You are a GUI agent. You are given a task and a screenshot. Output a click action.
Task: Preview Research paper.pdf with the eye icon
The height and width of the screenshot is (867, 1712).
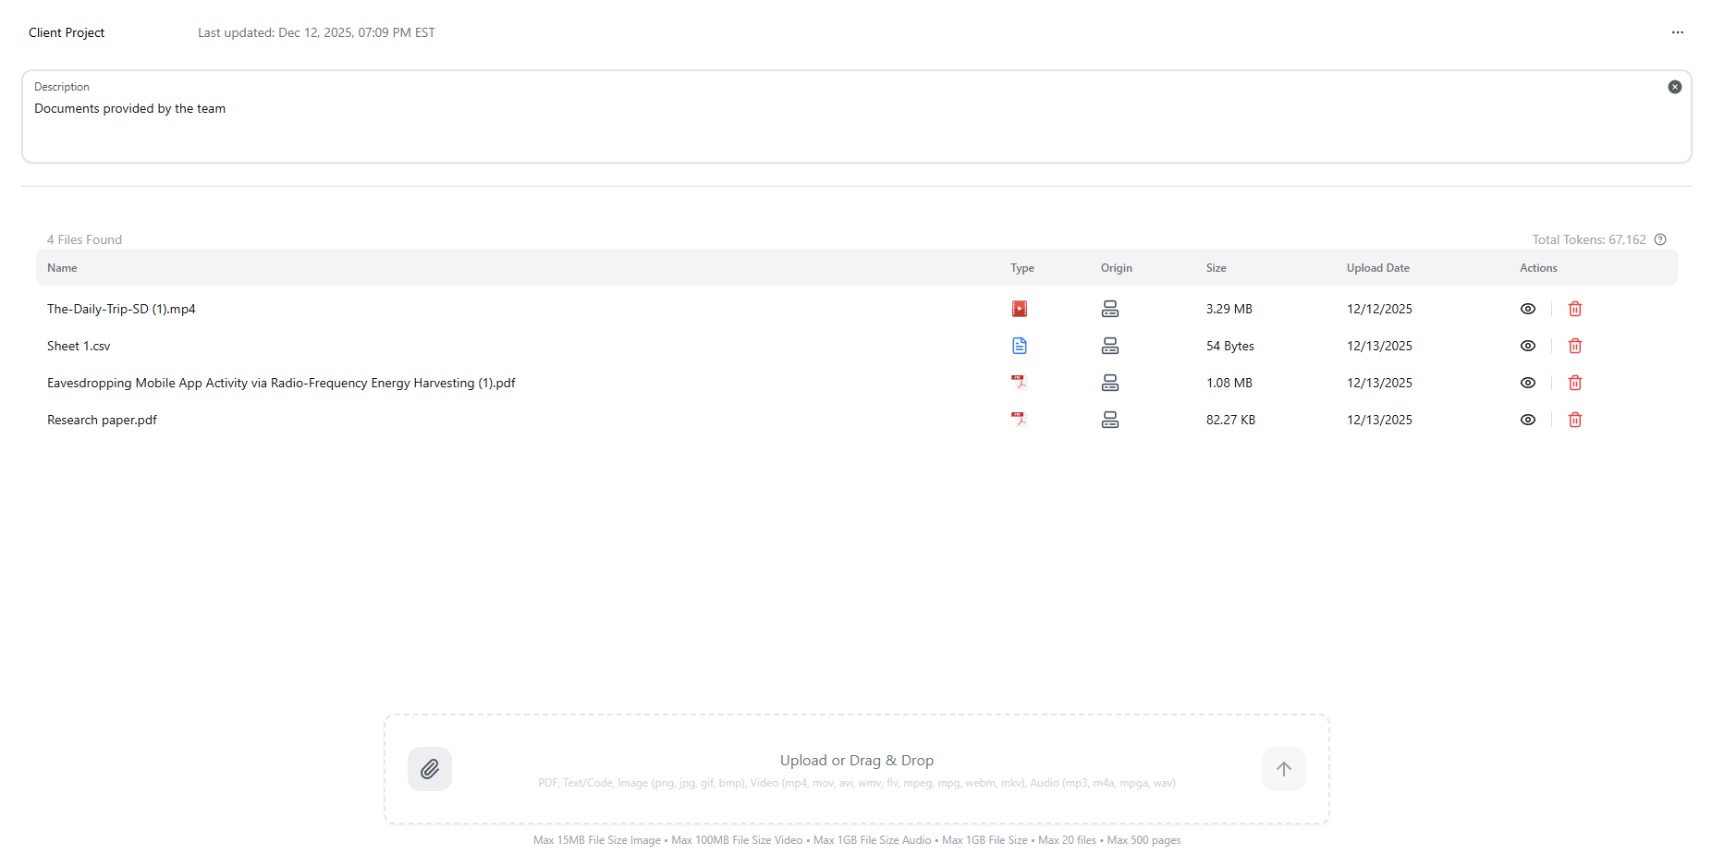(x=1528, y=419)
